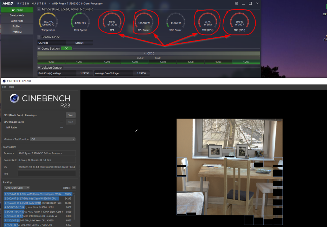Select OC Mode option
Image resolution: width=327 pixels, height=227 pixels.
pos(51,43)
